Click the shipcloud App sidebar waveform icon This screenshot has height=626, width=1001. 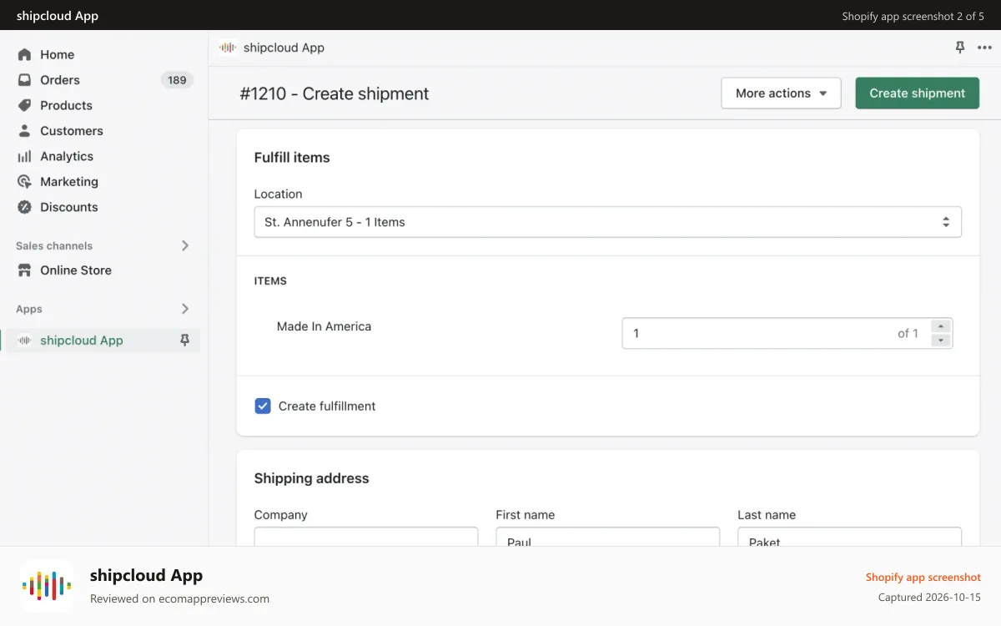click(25, 341)
